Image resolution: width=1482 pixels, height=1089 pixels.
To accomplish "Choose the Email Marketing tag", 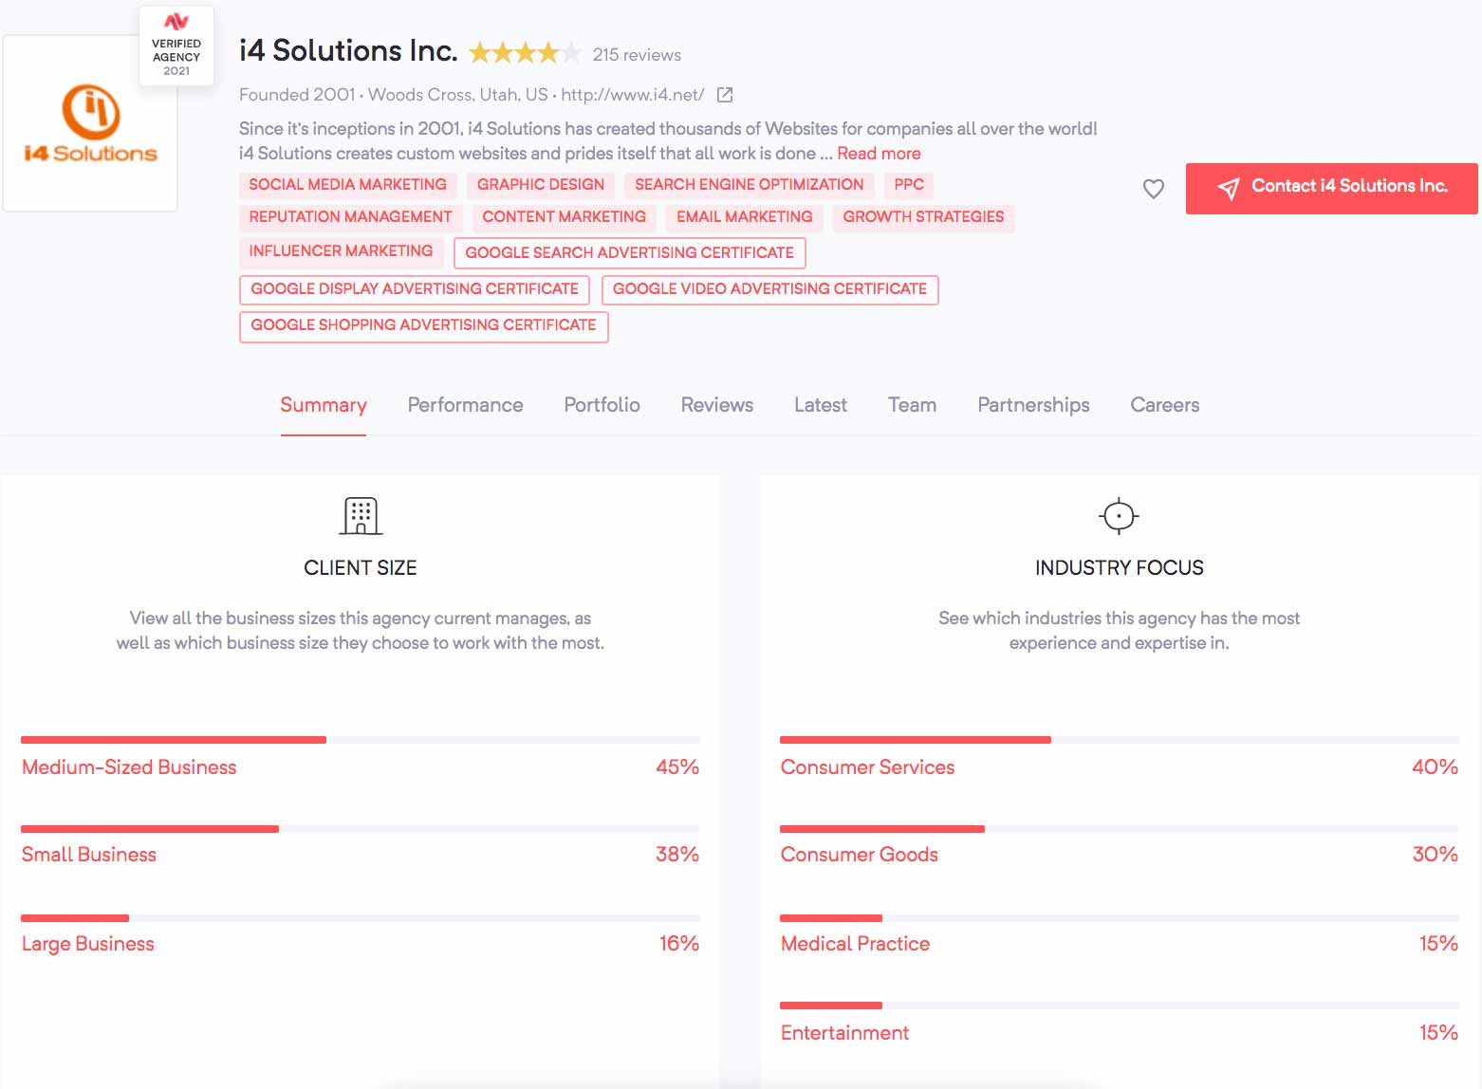I will (745, 217).
